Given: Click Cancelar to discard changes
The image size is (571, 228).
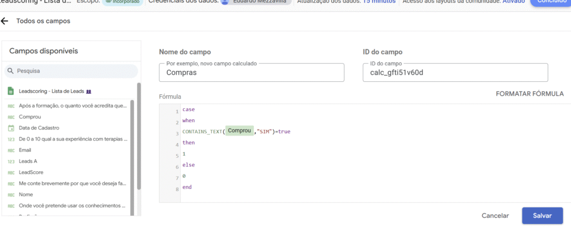Looking at the screenshot, I should [x=495, y=216].
